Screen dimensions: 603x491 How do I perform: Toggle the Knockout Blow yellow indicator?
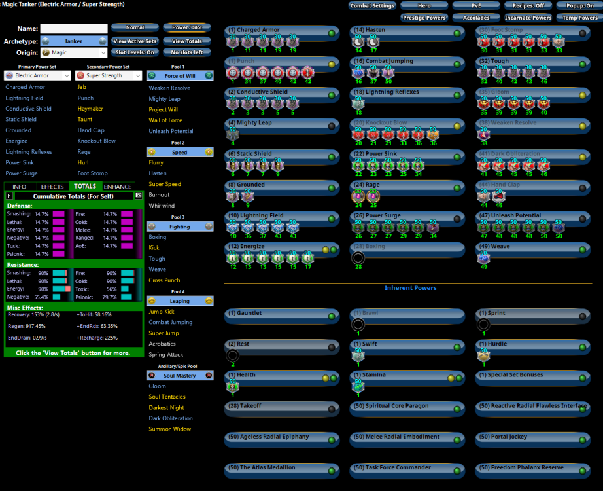(457, 126)
